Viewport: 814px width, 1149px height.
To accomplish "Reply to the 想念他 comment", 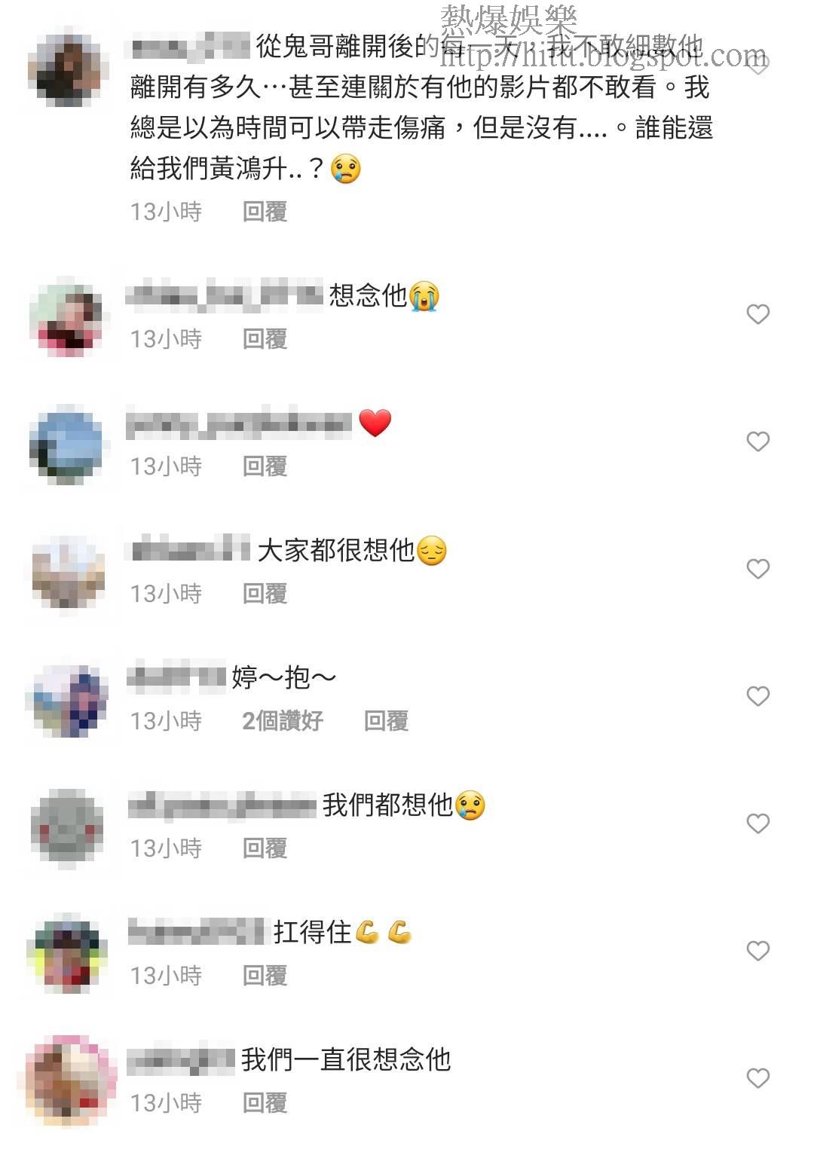I will [x=265, y=339].
